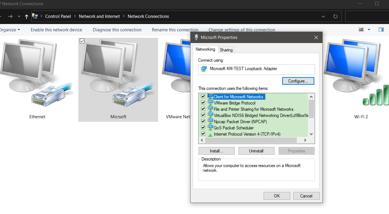
Task: Open the recent locations dropdown arrow
Action: (19, 16)
